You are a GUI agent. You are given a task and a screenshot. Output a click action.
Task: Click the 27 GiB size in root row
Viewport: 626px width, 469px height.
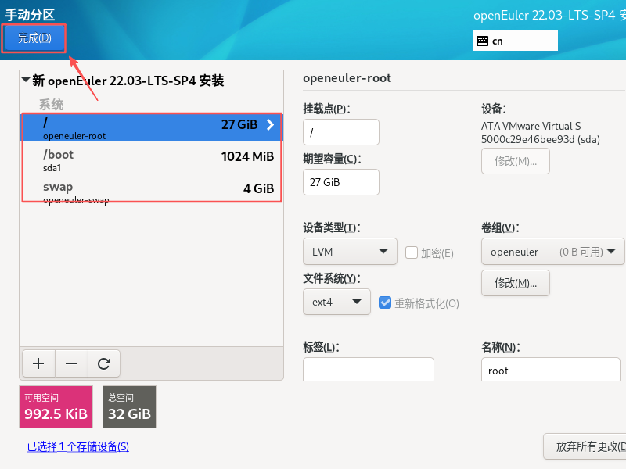point(239,124)
